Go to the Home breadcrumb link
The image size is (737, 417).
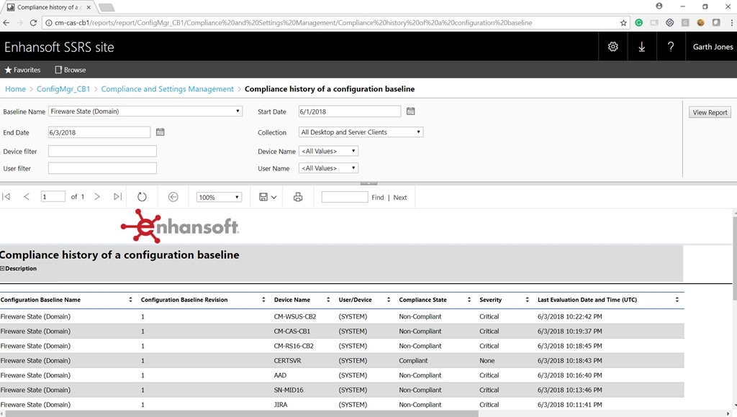[x=16, y=88]
